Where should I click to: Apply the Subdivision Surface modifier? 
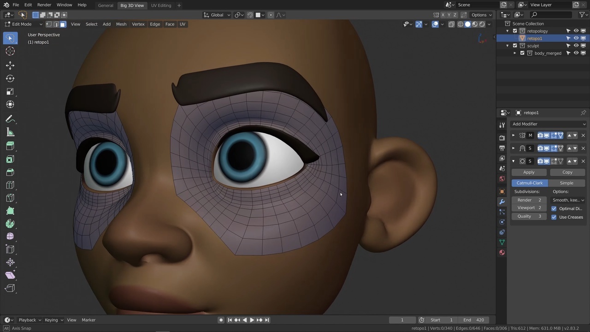click(528, 172)
